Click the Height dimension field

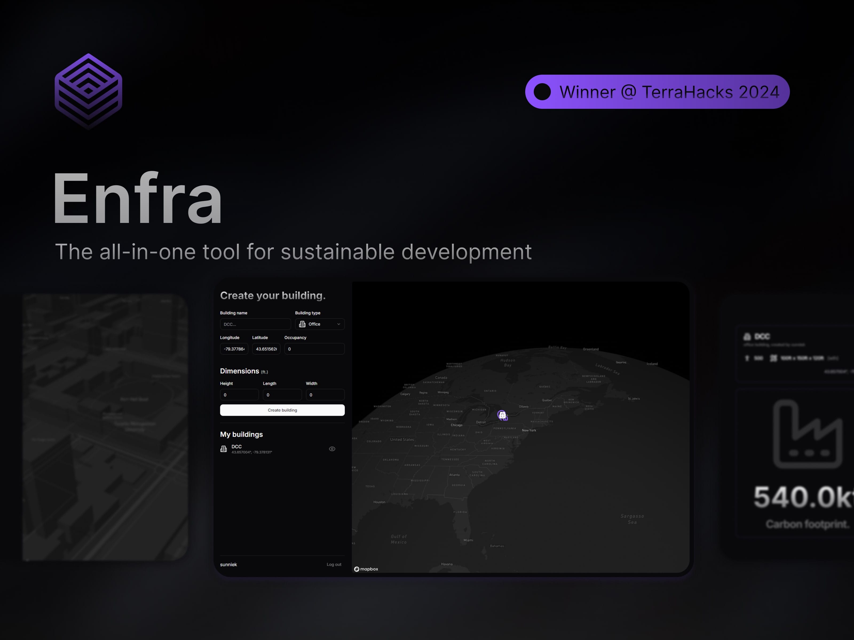click(239, 395)
